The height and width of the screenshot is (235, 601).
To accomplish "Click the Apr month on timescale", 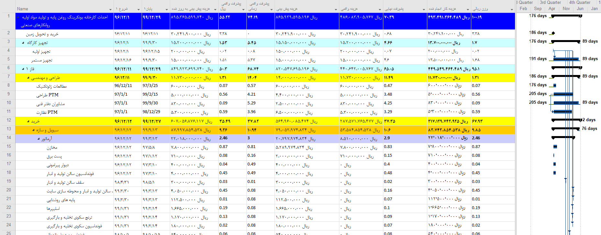I will coord(552,9).
